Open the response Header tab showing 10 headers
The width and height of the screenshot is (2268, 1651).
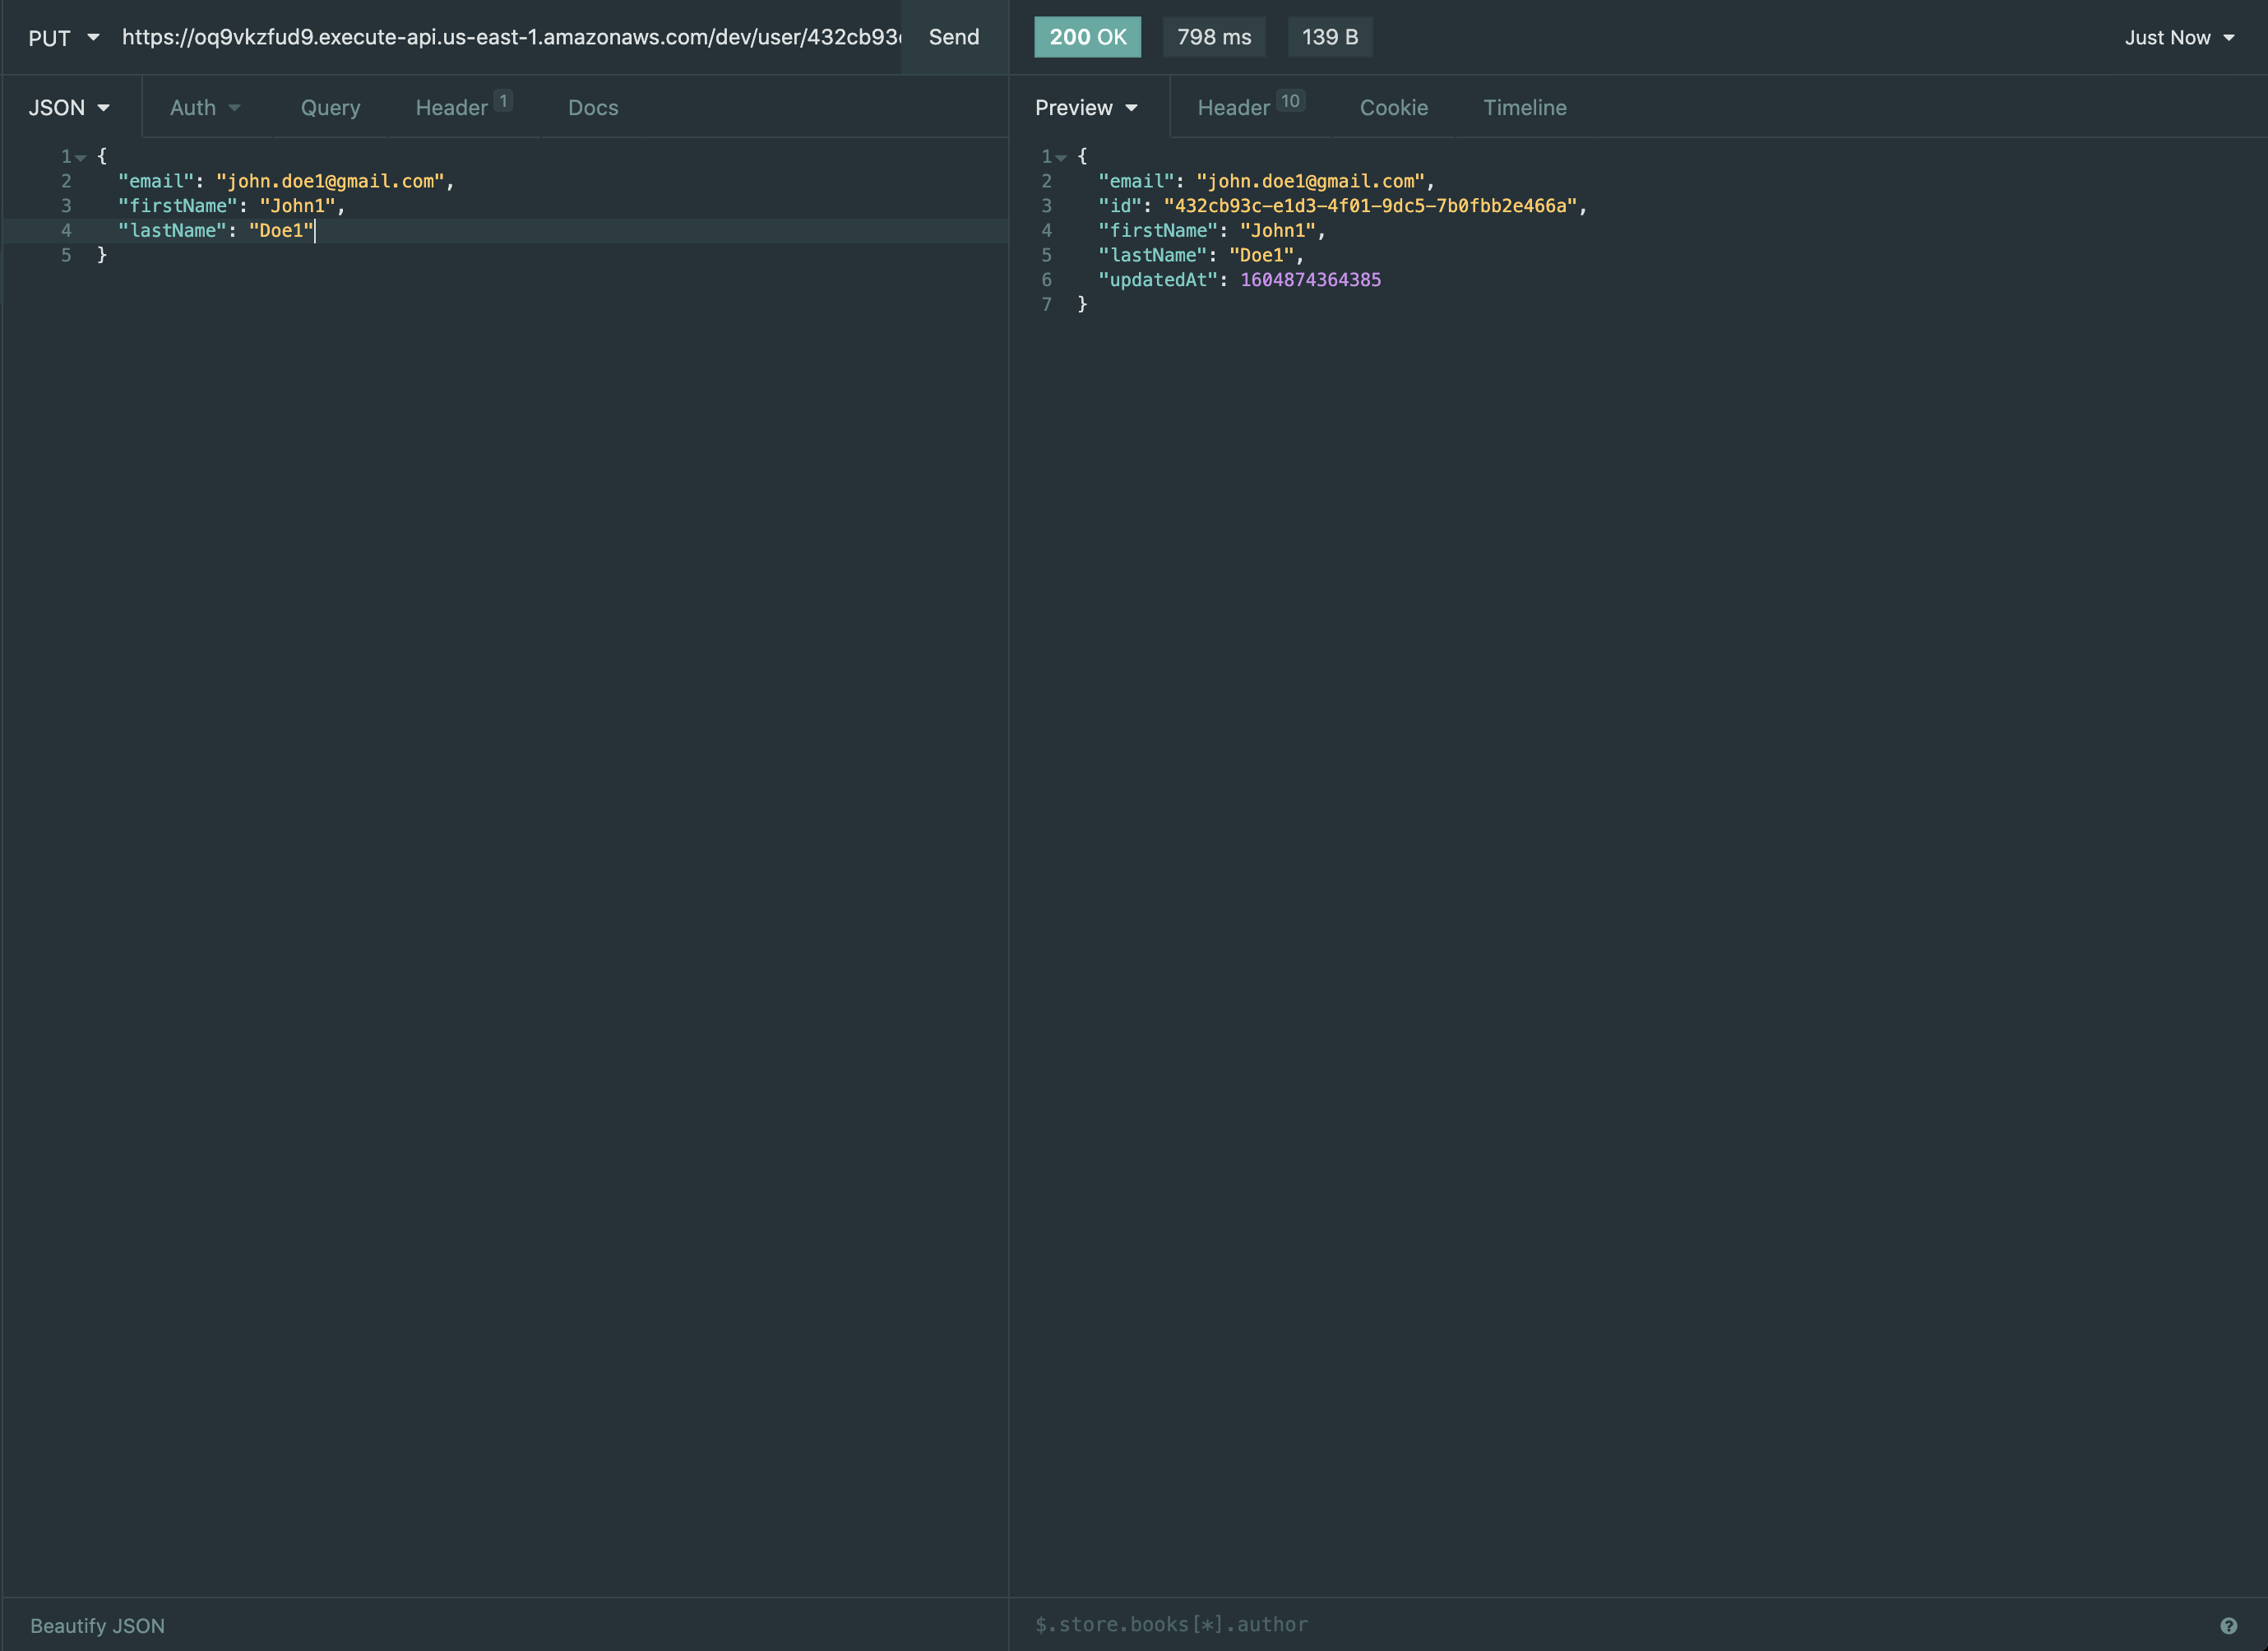point(1235,107)
